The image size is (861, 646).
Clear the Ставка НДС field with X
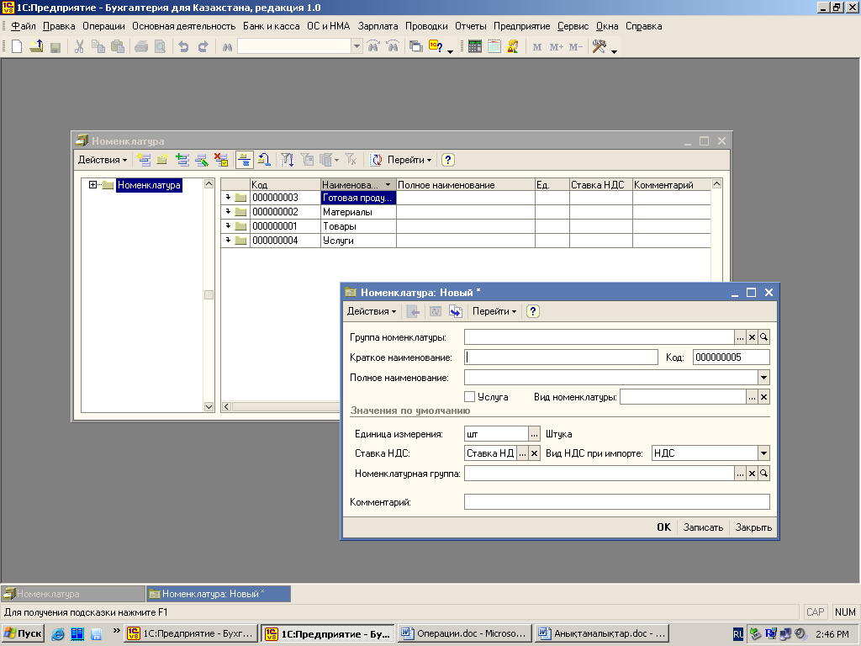point(534,453)
